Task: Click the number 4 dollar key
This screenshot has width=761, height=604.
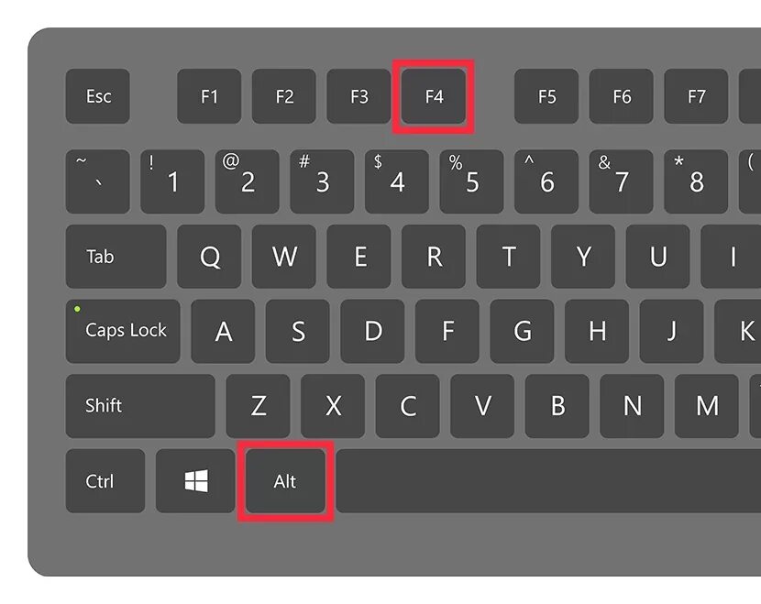Action: click(397, 181)
